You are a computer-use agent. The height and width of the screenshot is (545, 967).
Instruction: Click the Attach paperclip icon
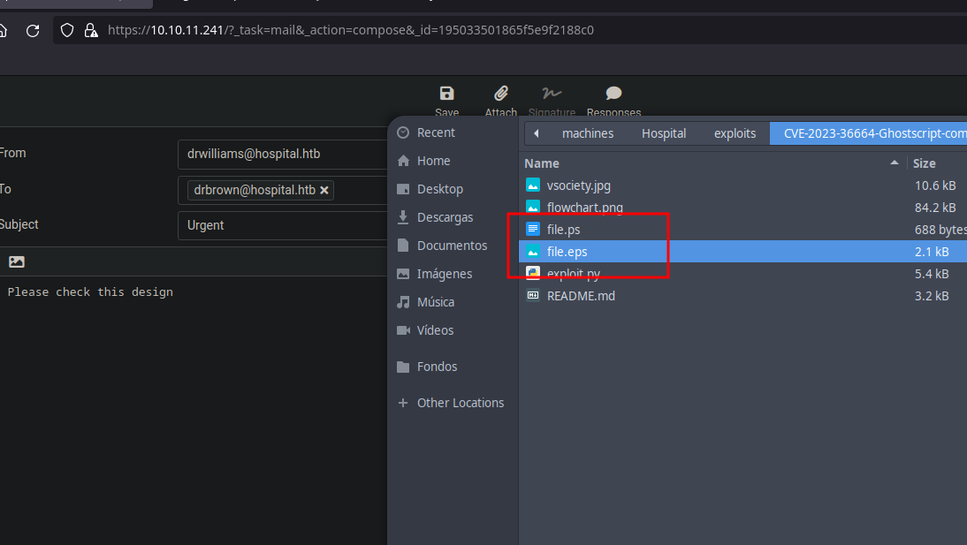pyautogui.click(x=500, y=95)
